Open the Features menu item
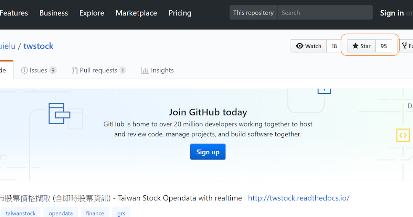413x217 pixels. pos(14,13)
